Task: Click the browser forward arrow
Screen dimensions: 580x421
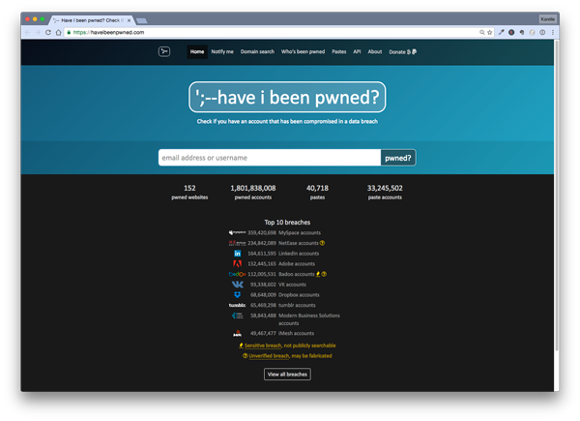Action: coord(38,33)
